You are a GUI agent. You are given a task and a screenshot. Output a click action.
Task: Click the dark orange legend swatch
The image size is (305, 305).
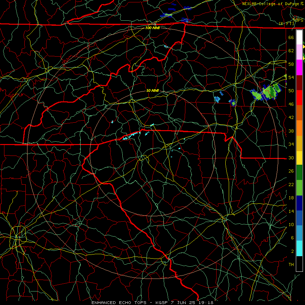click(x=299, y=113)
